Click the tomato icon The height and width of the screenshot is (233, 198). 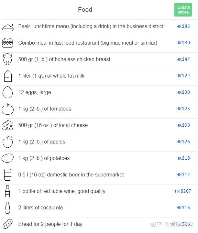point(7,109)
